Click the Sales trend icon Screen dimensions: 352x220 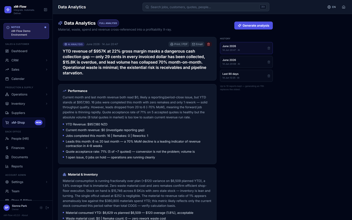point(7,70)
